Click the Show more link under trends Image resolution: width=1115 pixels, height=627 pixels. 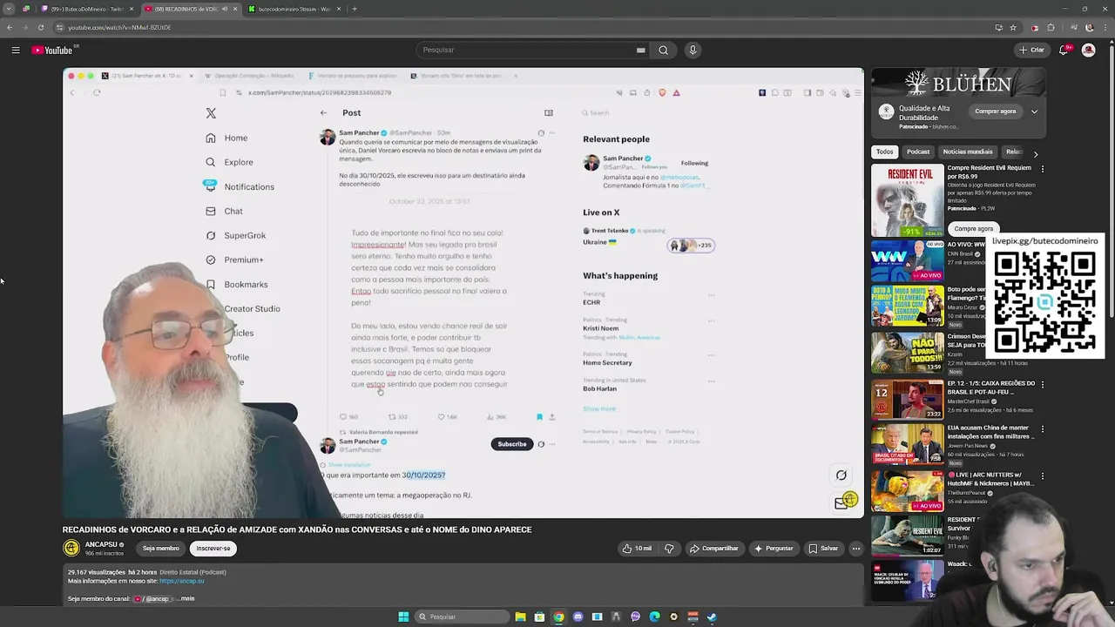coord(599,408)
